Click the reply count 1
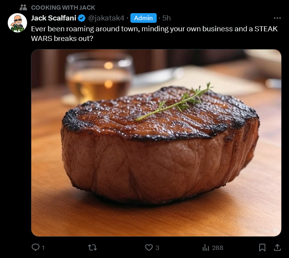Viewport: 289px width, 258px height. tap(43, 248)
